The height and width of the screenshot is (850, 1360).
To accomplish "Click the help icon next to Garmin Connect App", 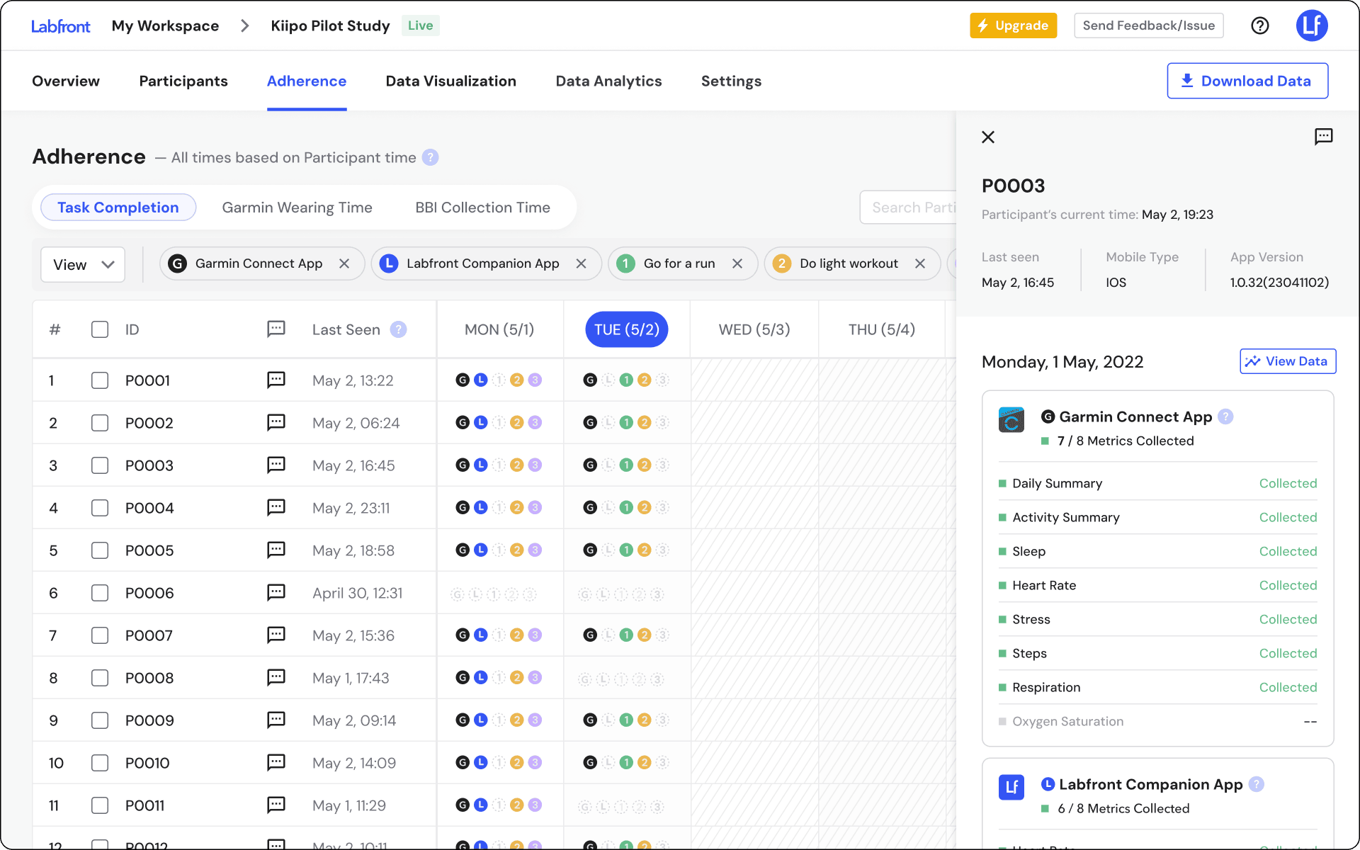I will tap(1226, 416).
